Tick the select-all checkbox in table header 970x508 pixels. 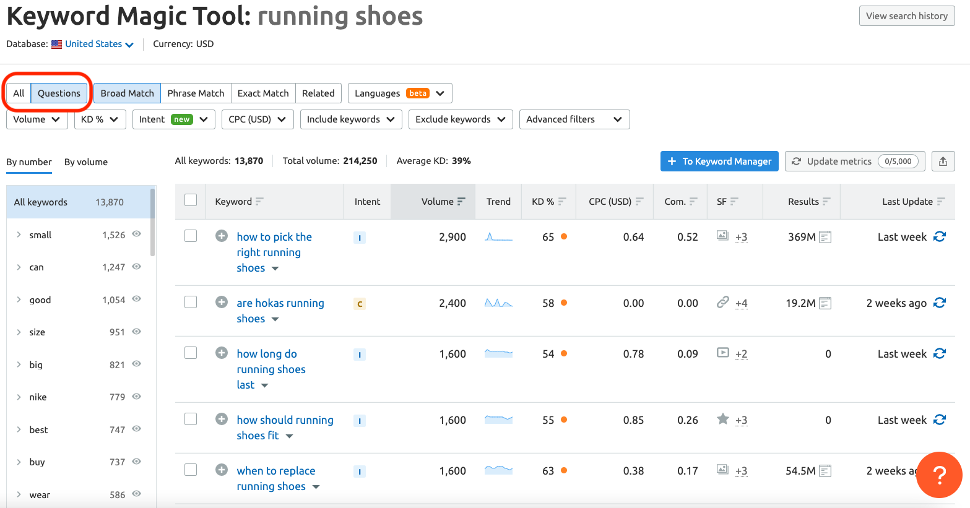191,200
